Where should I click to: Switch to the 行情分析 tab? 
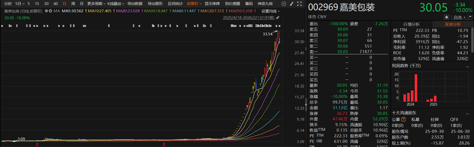(411, 24)
